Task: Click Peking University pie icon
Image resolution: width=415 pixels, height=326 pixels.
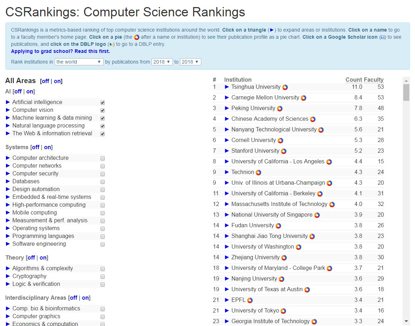Action: tap(280, 109)
